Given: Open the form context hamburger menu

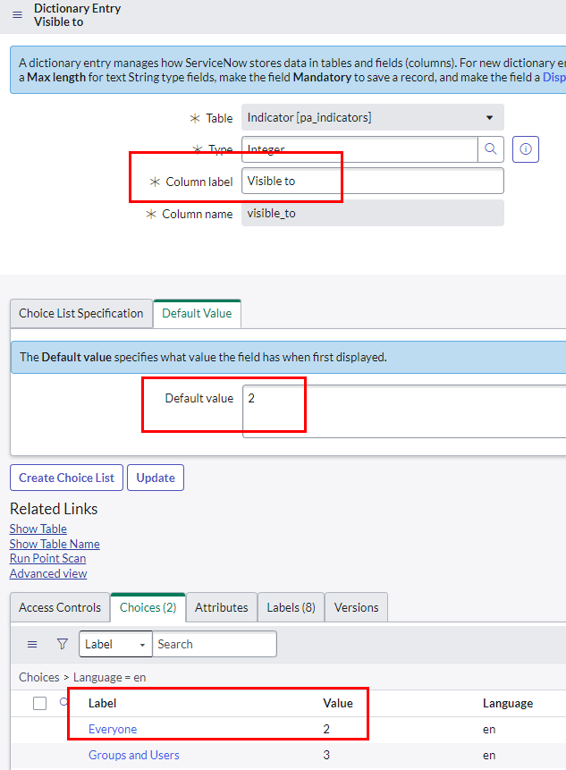Looking at the screenshot, I should [17, 15].
